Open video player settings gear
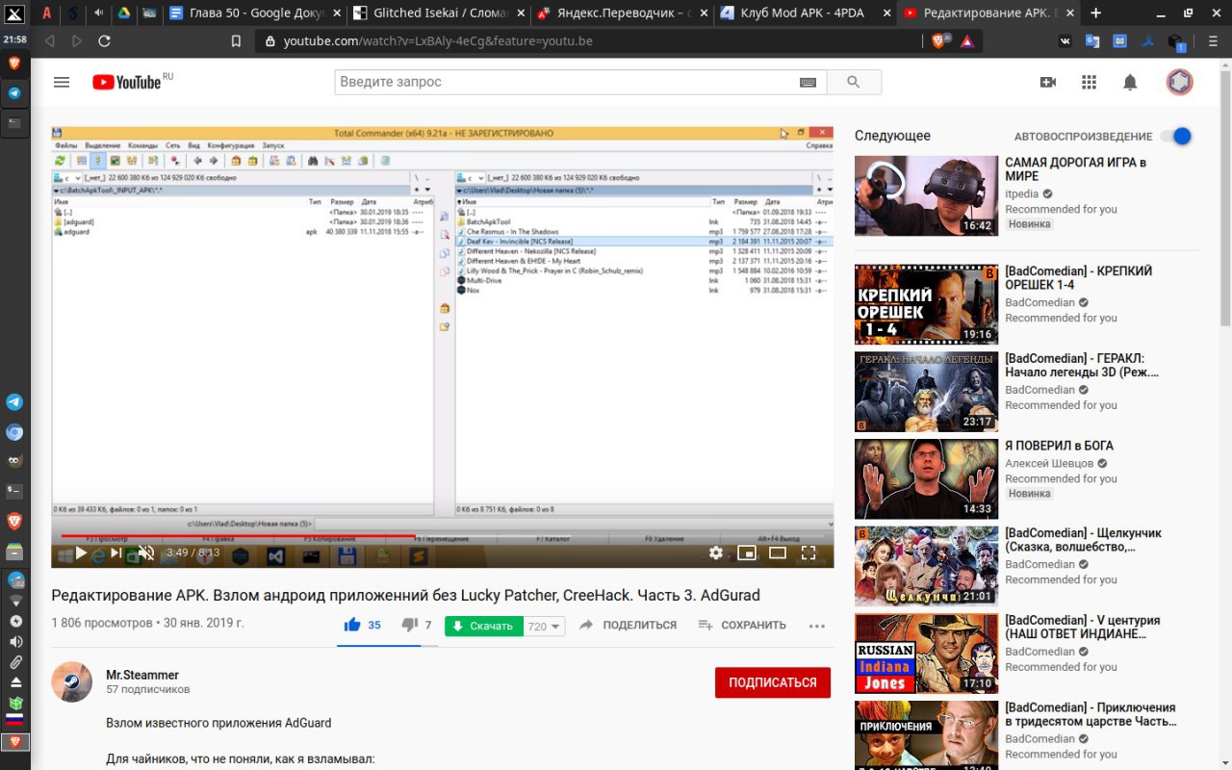1232x770 pixels. pos(715,552)
